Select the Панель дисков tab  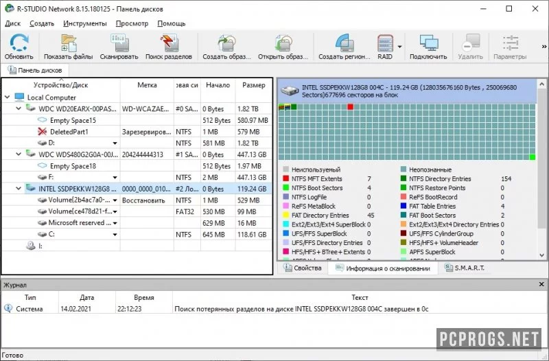(x=35, y=70)
